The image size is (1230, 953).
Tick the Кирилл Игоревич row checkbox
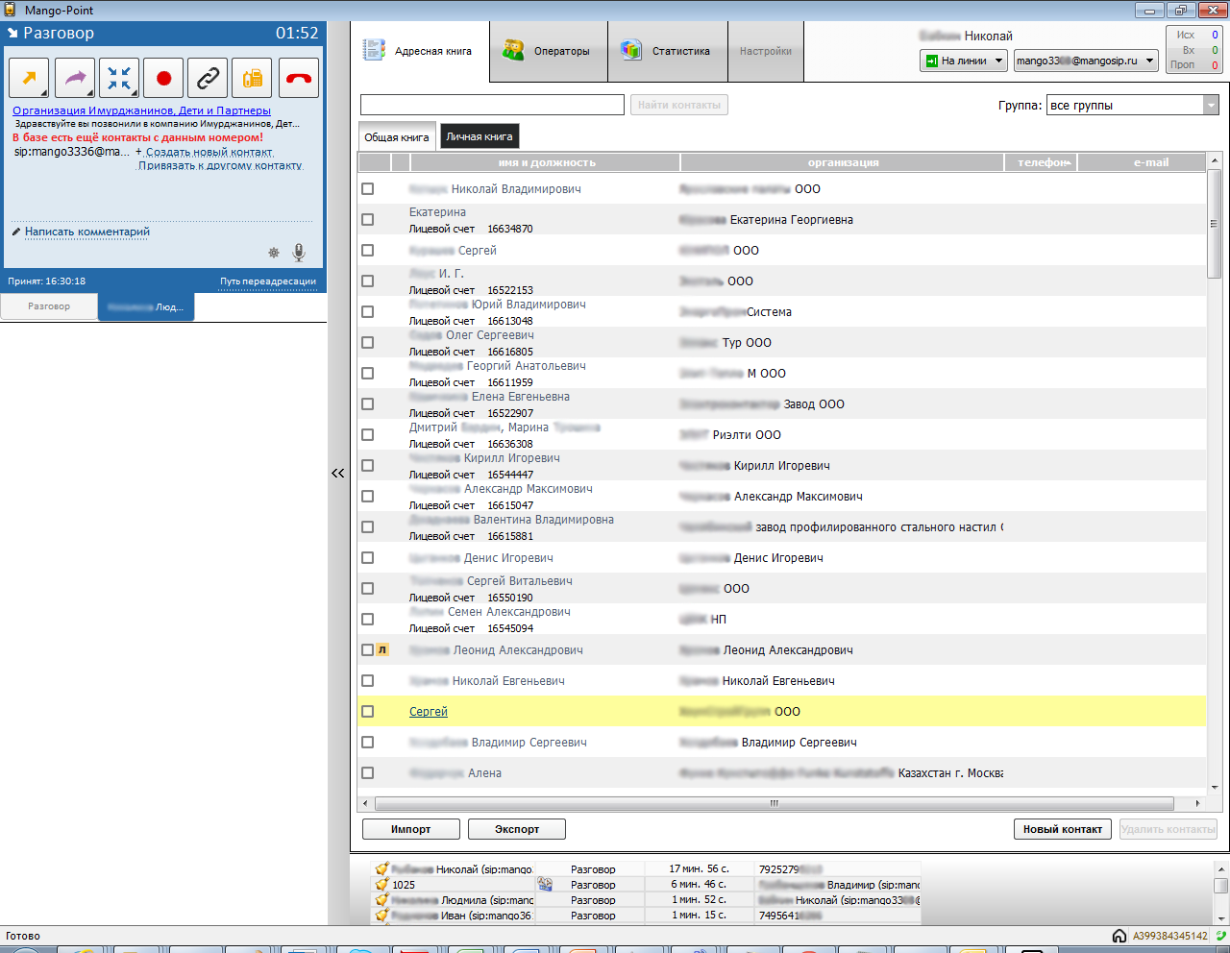tap(367, 466)
